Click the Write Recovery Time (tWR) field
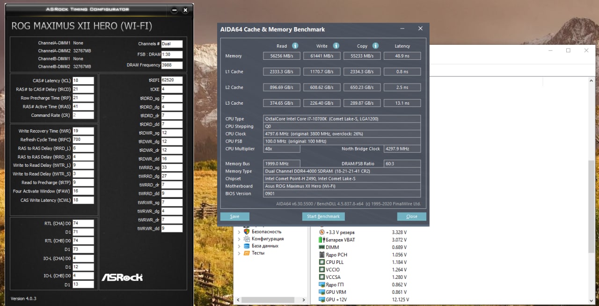599x306 pixels. 83,131
